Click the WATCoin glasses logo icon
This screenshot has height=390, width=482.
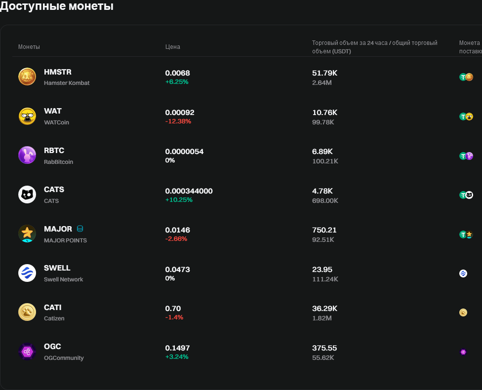(x=27, y=116)
